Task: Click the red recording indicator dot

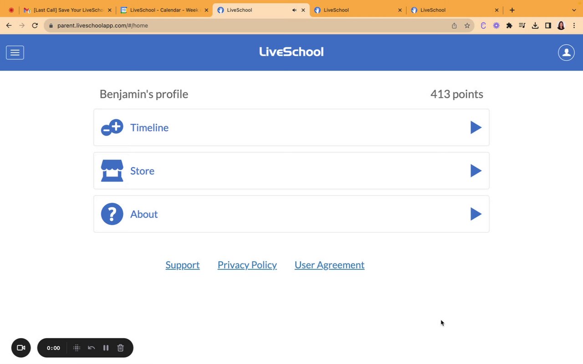Action: pos(11,10)
